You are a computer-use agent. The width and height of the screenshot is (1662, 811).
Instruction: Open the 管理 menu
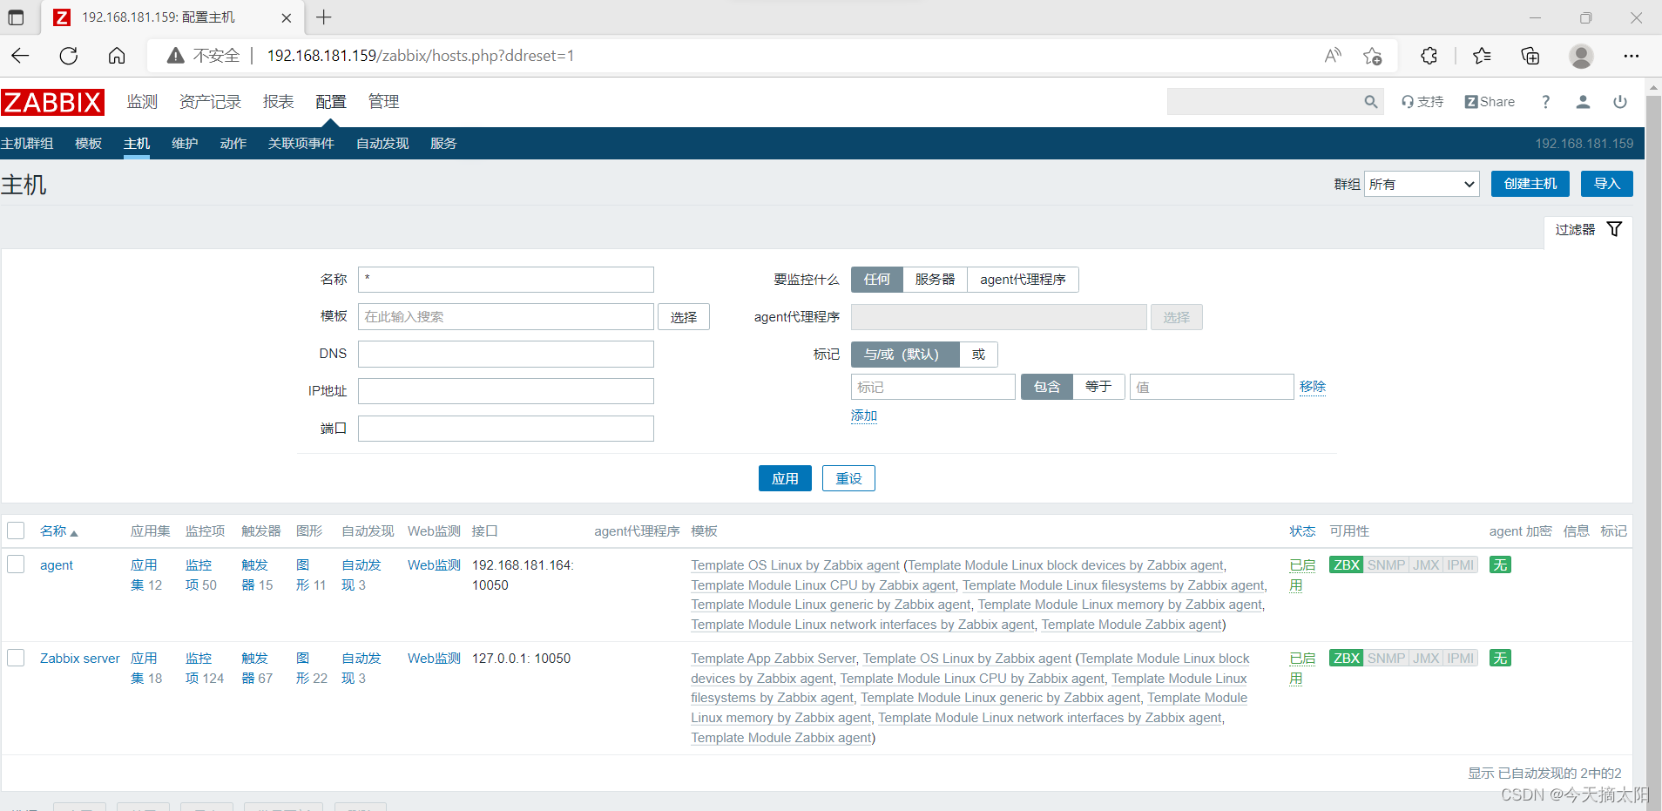click(x=383, y=102)
